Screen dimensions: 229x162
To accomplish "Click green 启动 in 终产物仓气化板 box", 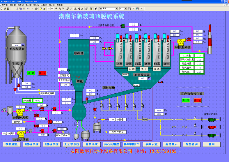I will coord(186,100).
